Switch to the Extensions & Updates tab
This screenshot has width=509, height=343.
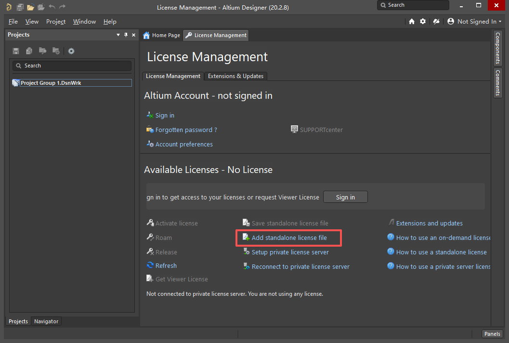[x=235, y=76]
